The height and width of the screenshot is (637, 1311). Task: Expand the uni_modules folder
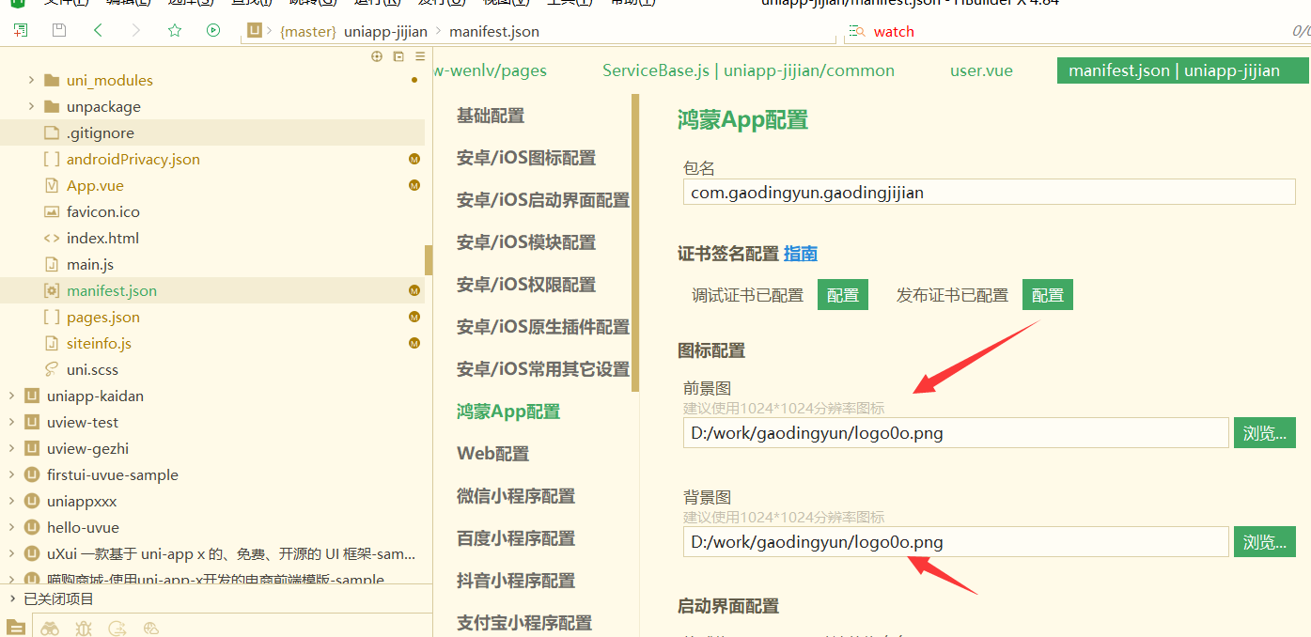tap(31, 80)
